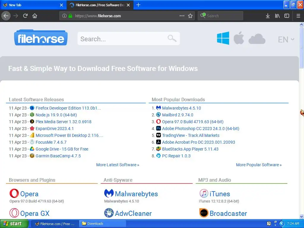304x228 pixels.
Task: Open Firefox downloads panel arrow
Action: (268, 16)
